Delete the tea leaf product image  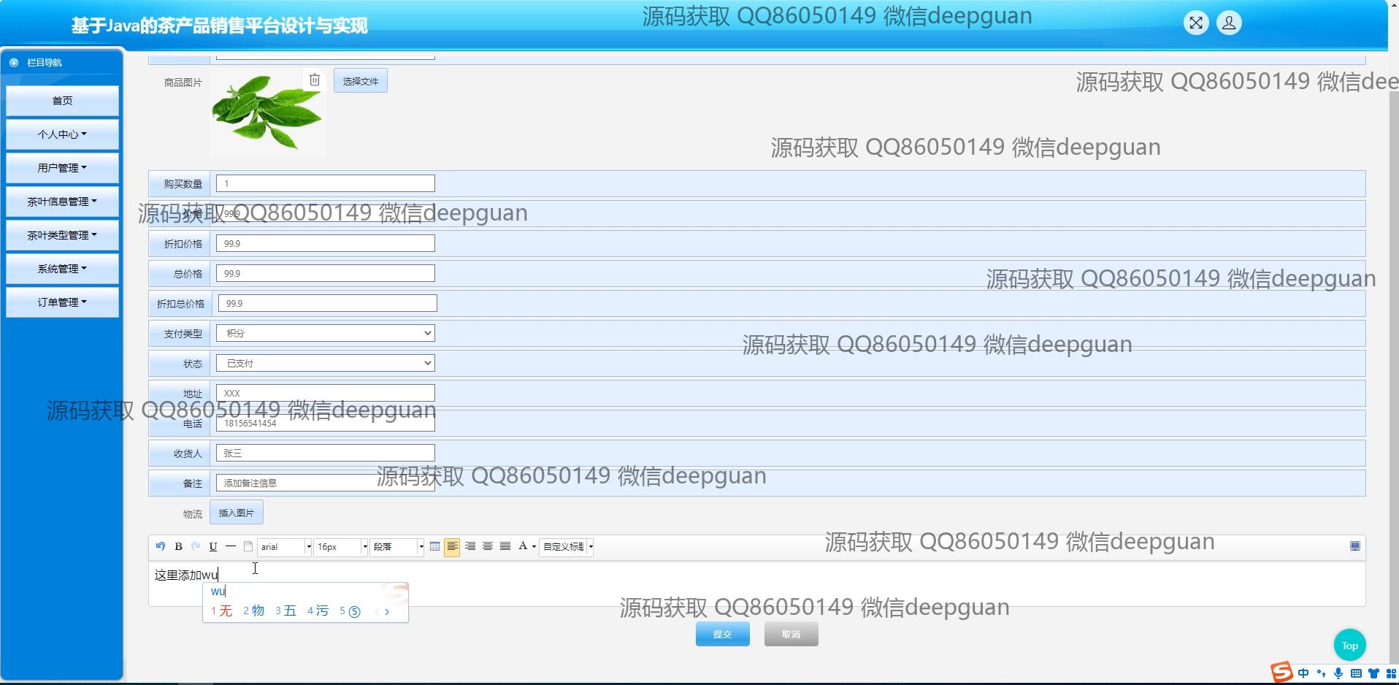tap(315, 80)
